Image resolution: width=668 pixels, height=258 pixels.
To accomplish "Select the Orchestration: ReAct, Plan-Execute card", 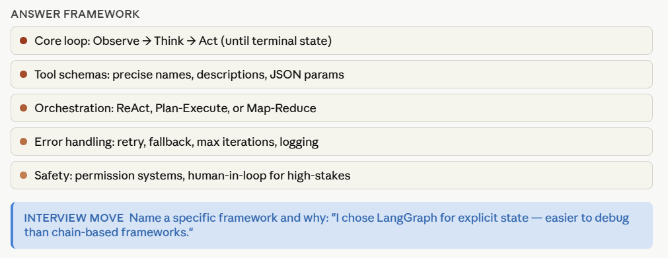I will coord(332,108).
